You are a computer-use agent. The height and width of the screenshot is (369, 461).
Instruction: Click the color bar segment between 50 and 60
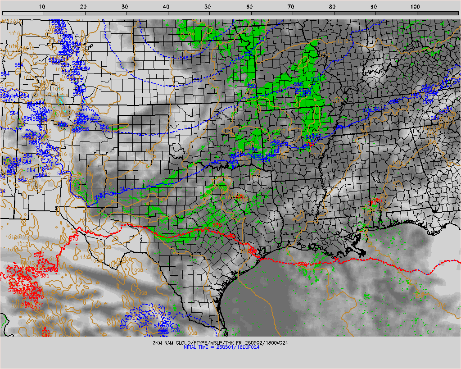(230, 13)
